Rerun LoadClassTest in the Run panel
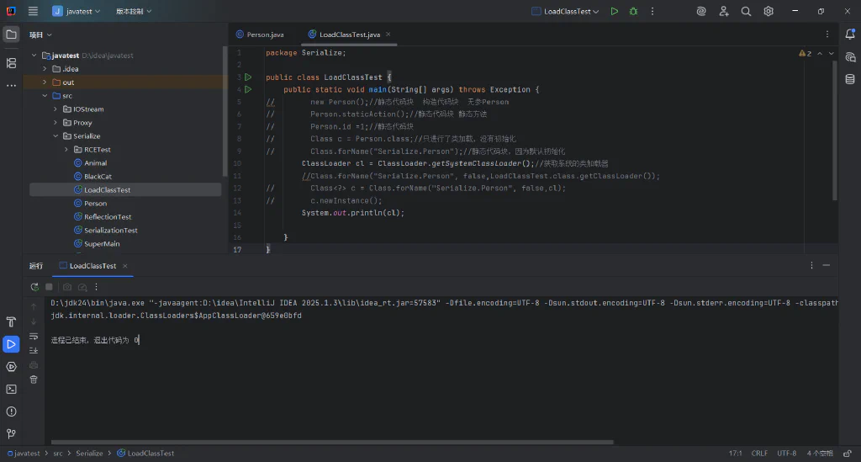Image resolution: width=861 pixels, height=462 pixels. click(34, 287)
